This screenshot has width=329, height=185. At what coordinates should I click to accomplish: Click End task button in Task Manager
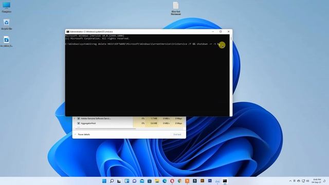click(177, 135)
